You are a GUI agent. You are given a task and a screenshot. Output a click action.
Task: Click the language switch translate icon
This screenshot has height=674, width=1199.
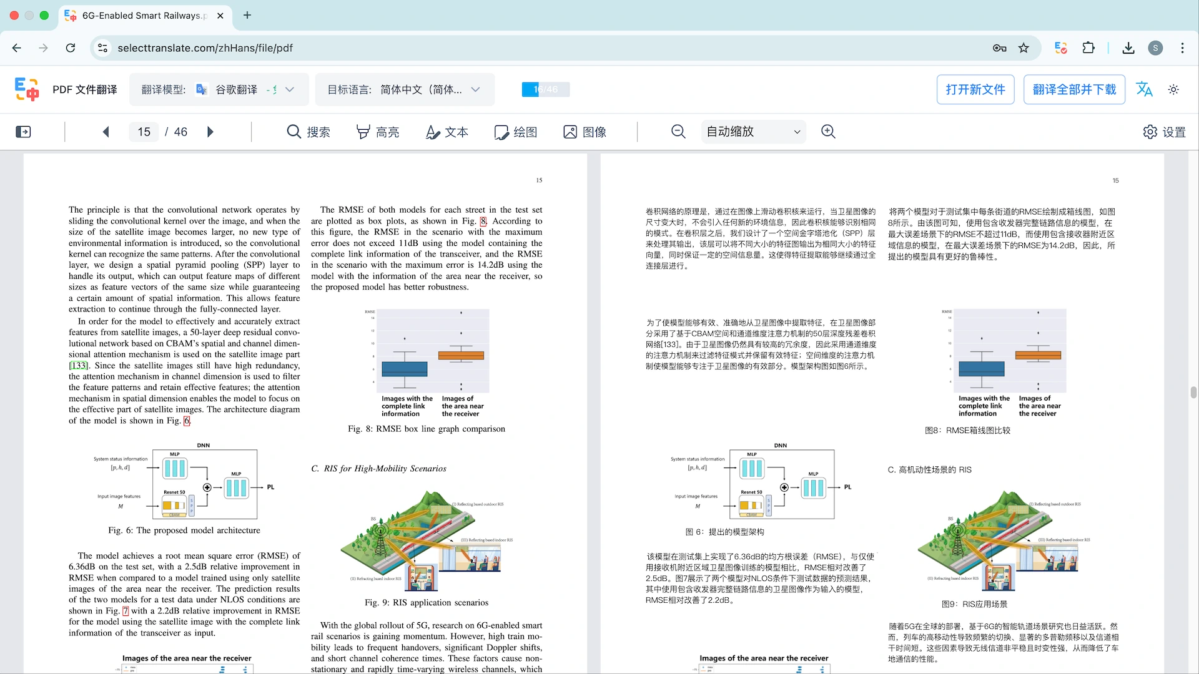pos(1144,90)
